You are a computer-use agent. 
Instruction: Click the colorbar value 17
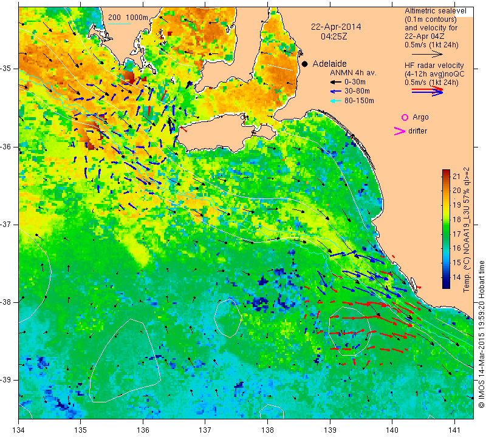(x=457, y=234)
